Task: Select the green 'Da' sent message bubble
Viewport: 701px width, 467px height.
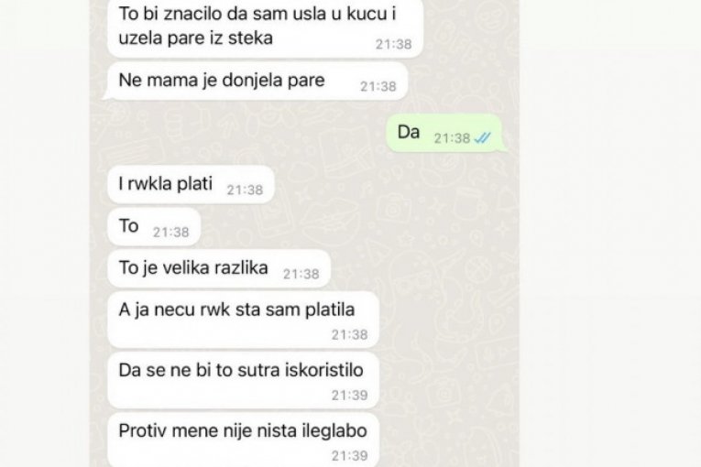Action: click(x=444, y=133)
